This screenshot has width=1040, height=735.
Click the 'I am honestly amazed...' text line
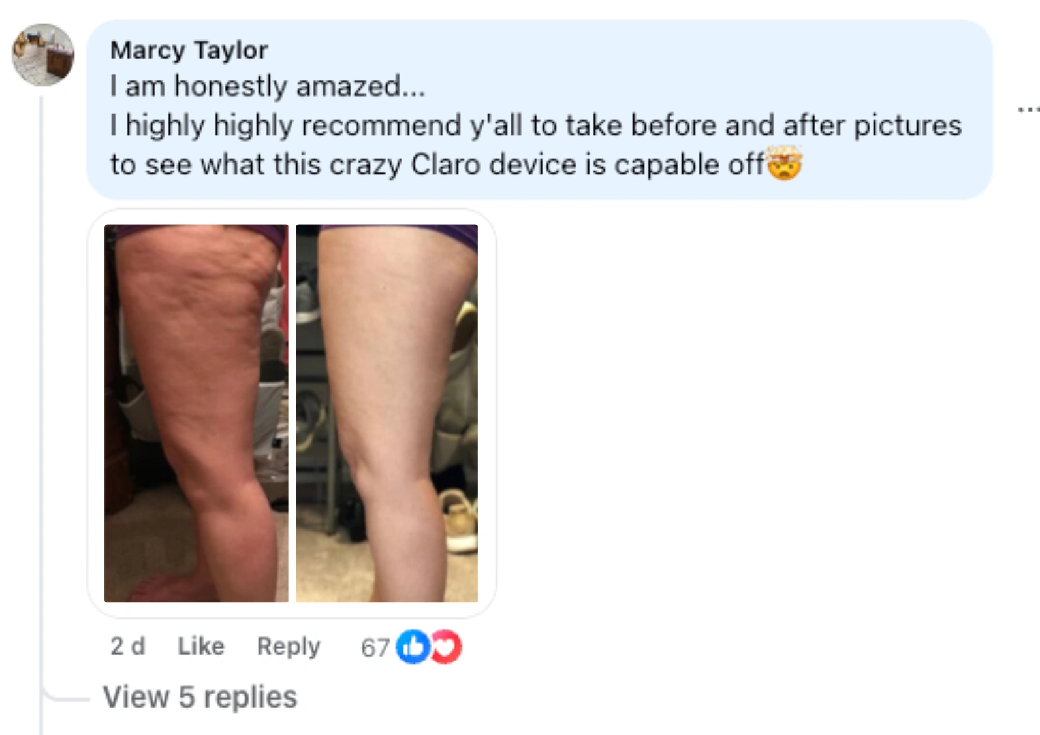(267, 86)
